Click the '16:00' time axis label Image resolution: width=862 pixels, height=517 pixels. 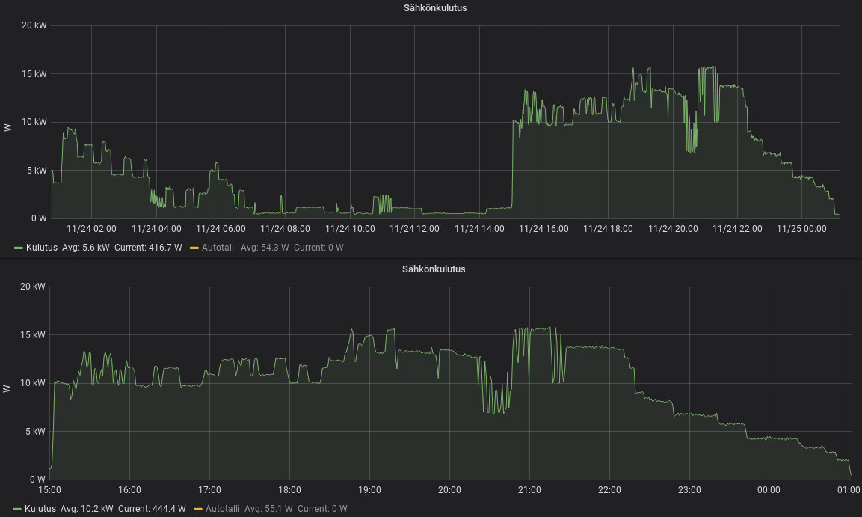pyautogui.click(x=130, y=490)
